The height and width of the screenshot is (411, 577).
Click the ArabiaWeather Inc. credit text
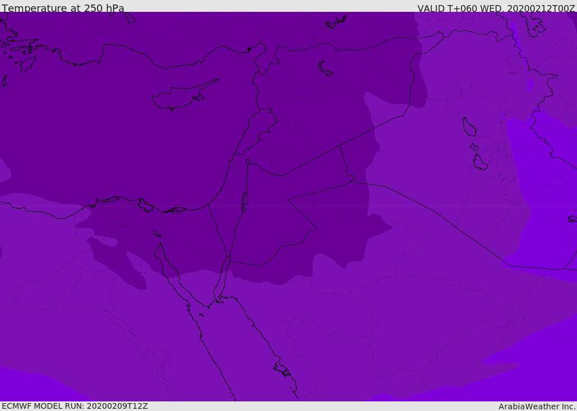pos(537,406)
